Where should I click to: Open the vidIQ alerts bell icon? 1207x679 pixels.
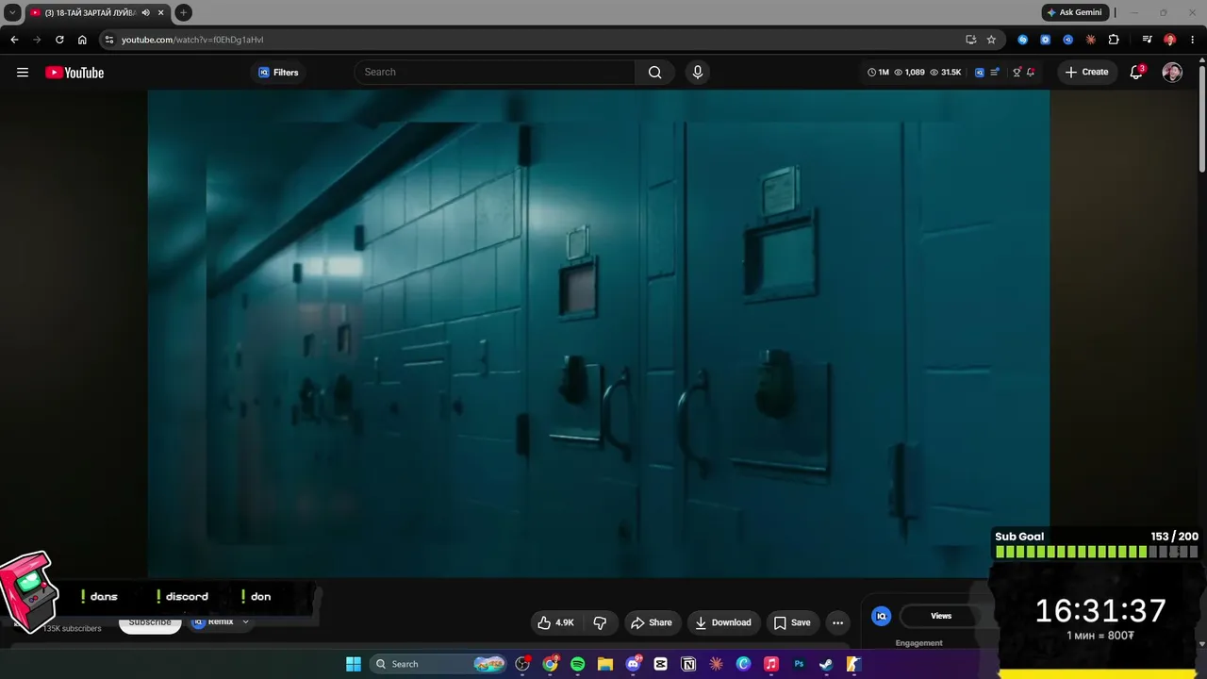(1031, 73)
